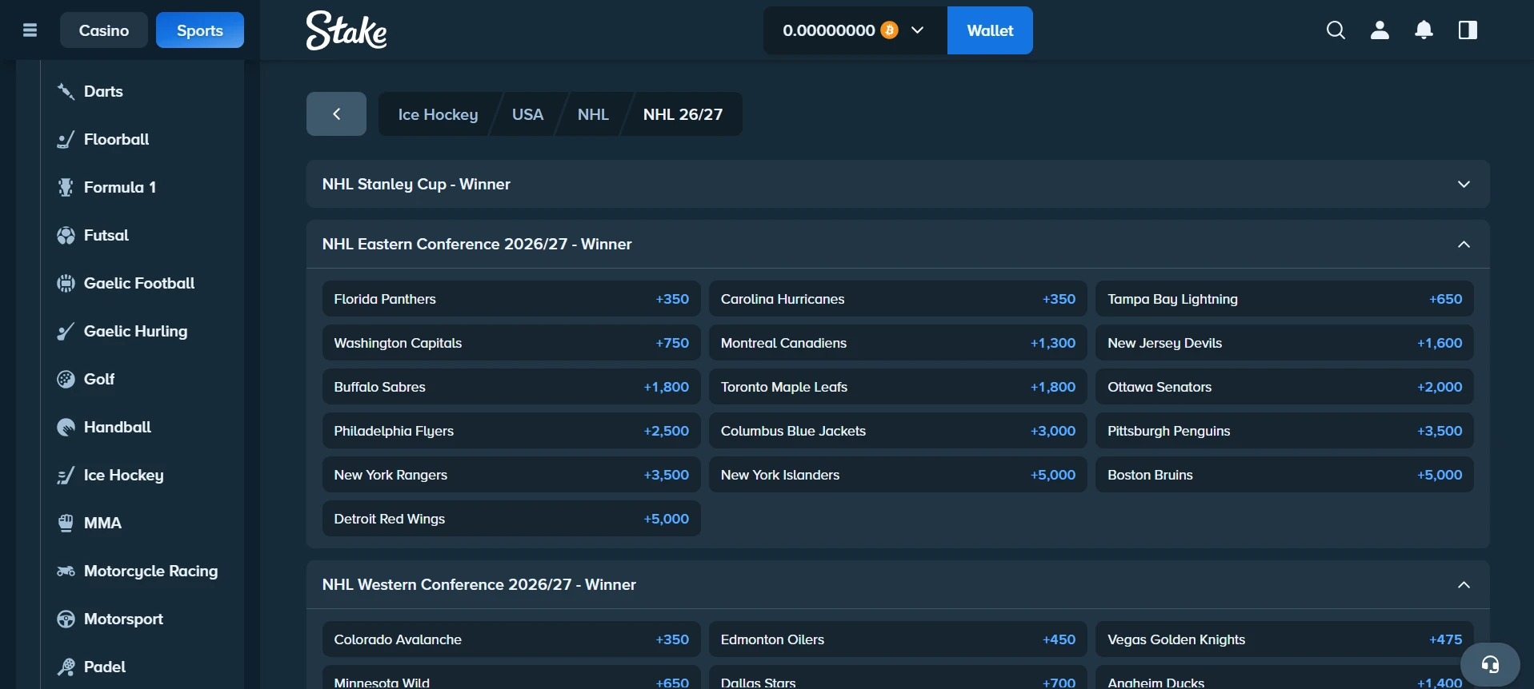Select Ottawa Senators odds
1534x689 pixels.
(1284, 387)
